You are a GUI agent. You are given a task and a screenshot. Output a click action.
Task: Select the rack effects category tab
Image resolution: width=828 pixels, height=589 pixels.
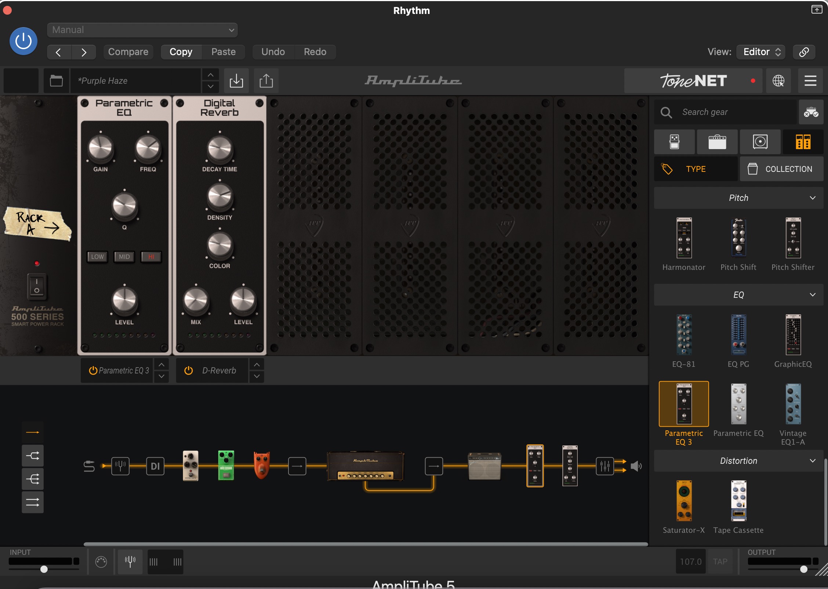click(803, 141)
